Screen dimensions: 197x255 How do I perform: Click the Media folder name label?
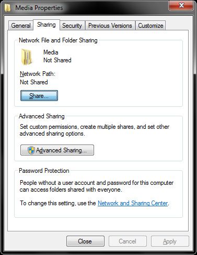(51, 52)
